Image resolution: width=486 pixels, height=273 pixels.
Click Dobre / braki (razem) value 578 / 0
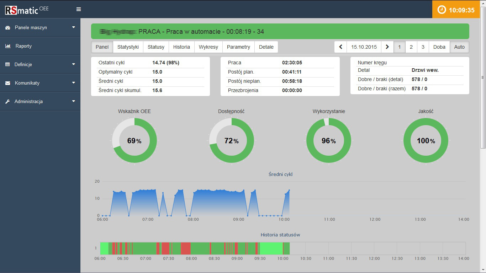click(419, 89)
